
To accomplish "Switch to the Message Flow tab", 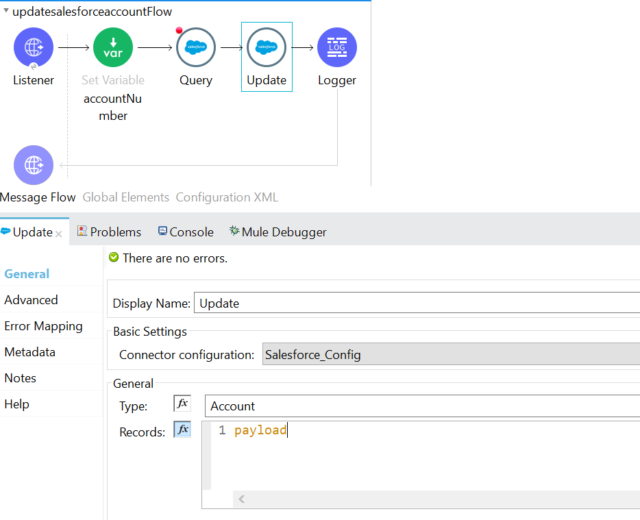I will click(x=38, y=197).
